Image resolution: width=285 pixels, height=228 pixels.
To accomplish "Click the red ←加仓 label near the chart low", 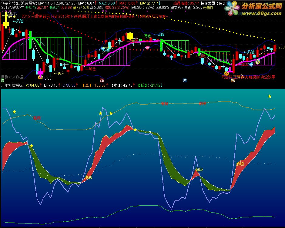I will [x=90, y=69].
